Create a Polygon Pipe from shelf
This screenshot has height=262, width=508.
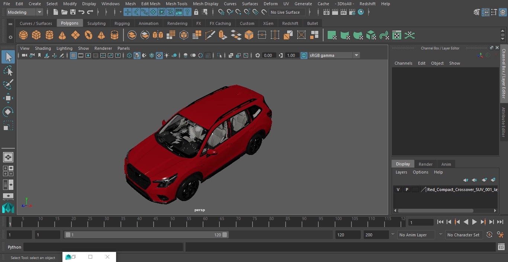coord(115,35)
